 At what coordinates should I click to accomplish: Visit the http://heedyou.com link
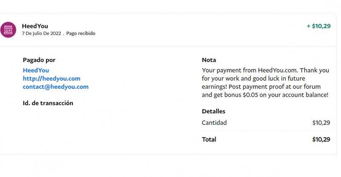point(52,79)
